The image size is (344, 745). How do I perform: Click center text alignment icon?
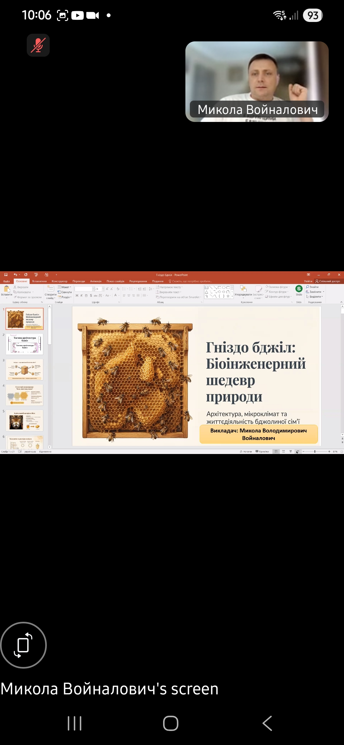(x=129, y=295)
